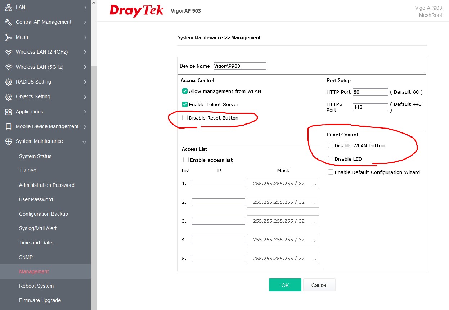Open the Mask dropdown for list entry 1
The height and width of the screenshot is (310, 449).
click(x=283, y=184)
